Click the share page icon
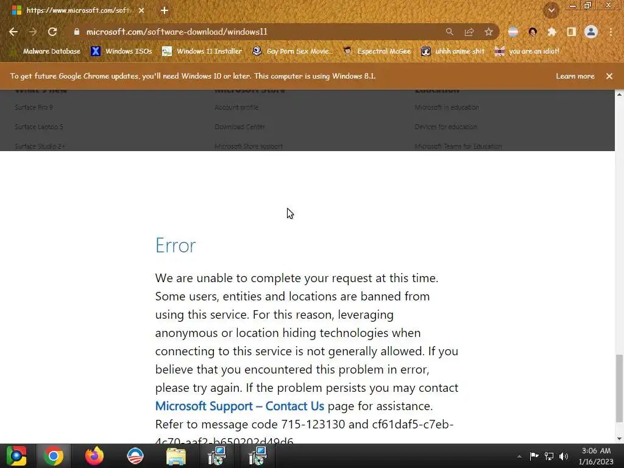624x468 pixels. point(469,32)
